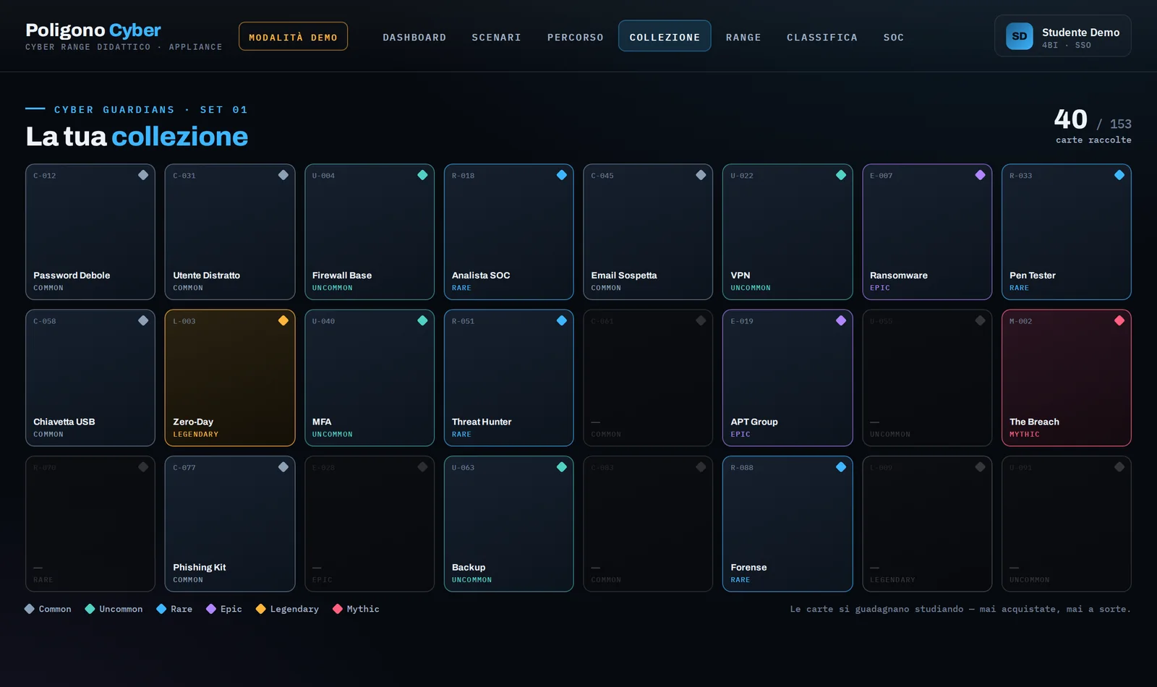Viewport: 1157px width, 687px height.
Task: Click the 'APT Group' card title
Action: pyautogui.click(x=754, y=422)
